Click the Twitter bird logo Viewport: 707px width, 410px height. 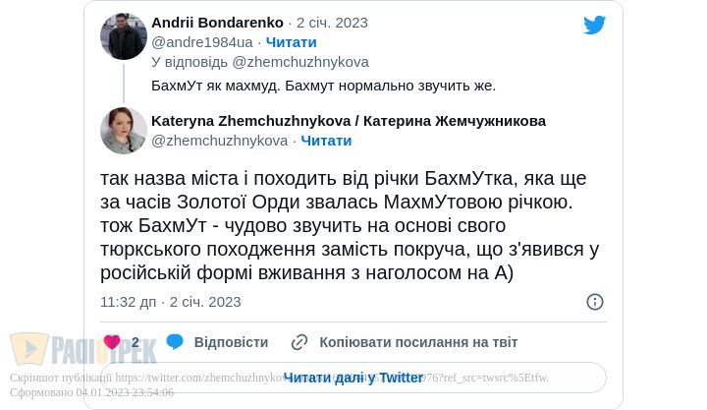[x=594, y=25]
